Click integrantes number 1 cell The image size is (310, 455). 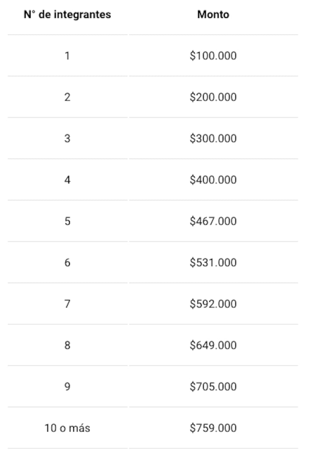[67, 56]
